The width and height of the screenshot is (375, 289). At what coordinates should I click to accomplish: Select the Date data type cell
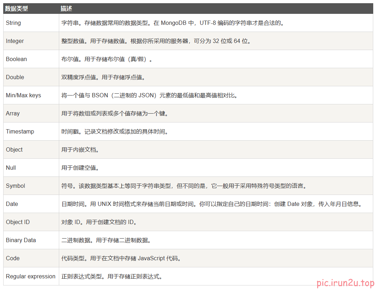point(12,204)
